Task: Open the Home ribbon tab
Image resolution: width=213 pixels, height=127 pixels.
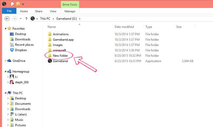Action: [x=24, y=11]
